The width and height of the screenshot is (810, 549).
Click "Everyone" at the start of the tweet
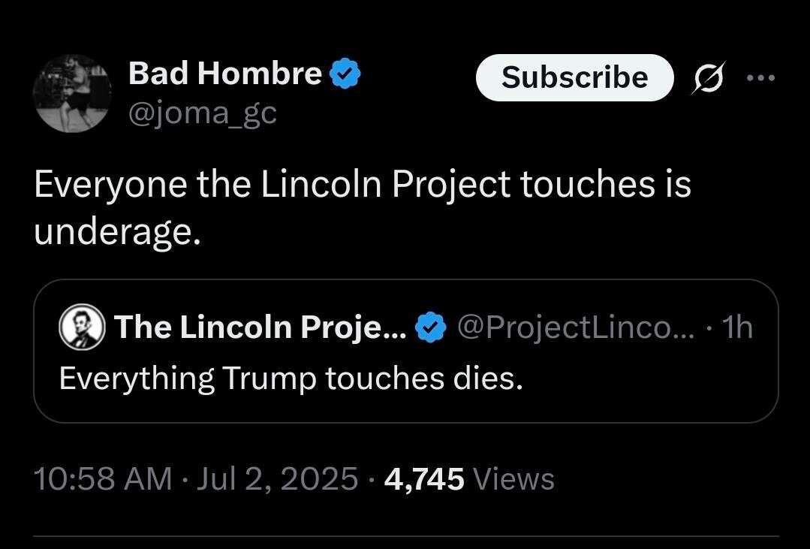point(110,184)
